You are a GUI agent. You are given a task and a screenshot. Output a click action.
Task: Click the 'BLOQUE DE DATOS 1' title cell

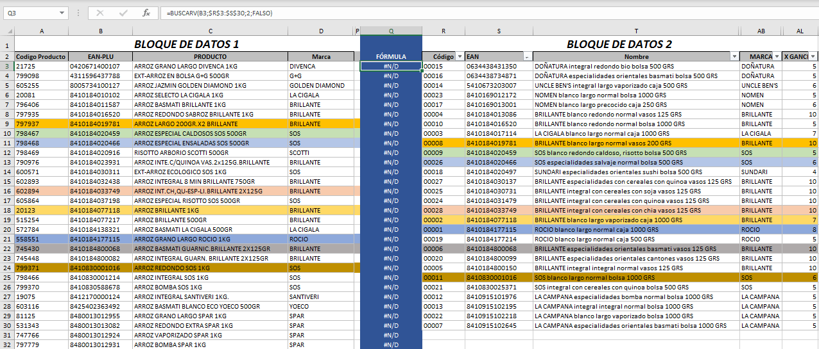pos(186,44)
